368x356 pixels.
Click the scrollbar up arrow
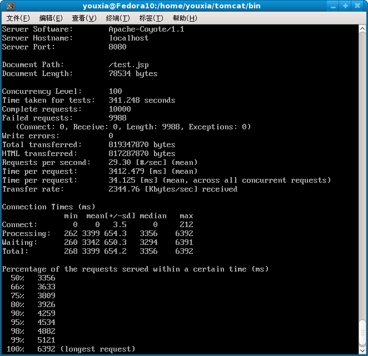click(x=362, y=29)
